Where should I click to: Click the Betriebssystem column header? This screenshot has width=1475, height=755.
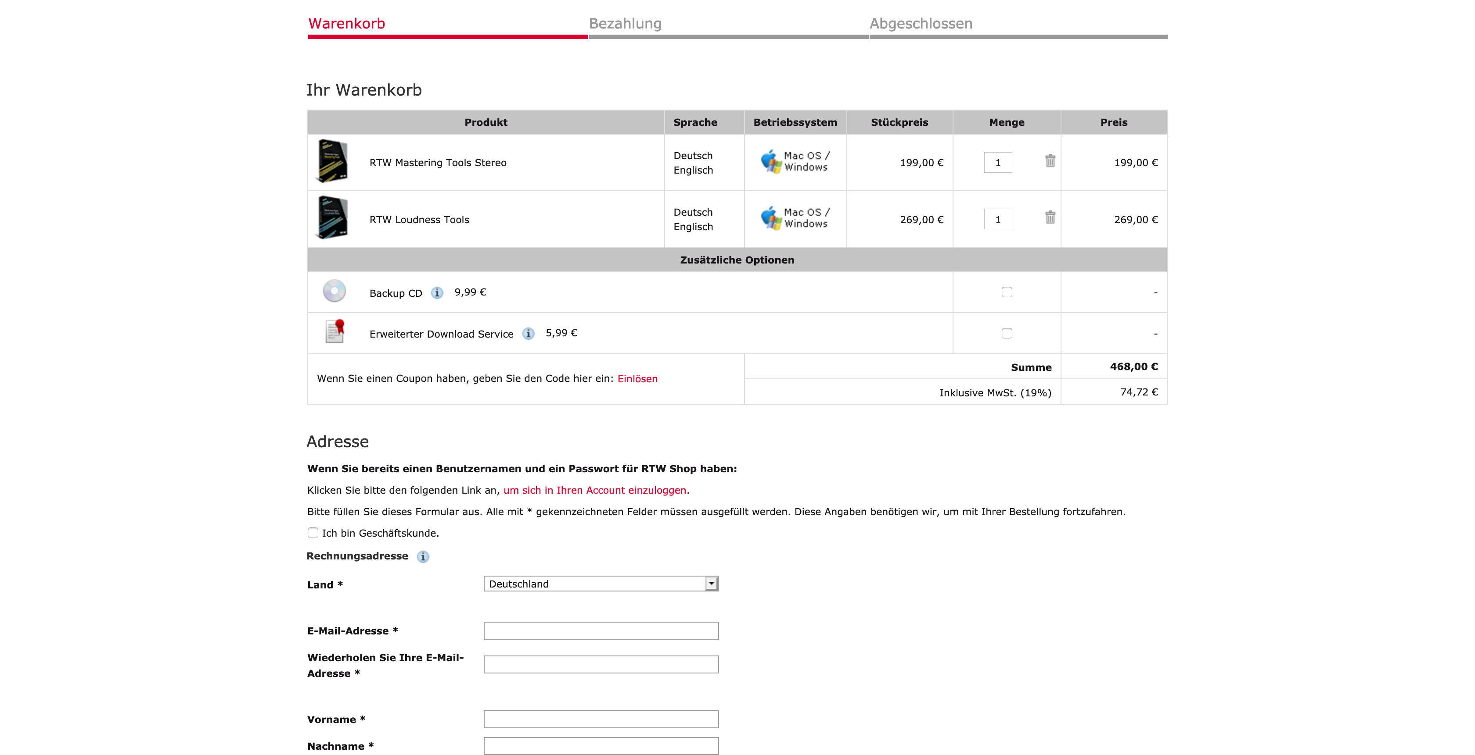click(x=795, y=122)
